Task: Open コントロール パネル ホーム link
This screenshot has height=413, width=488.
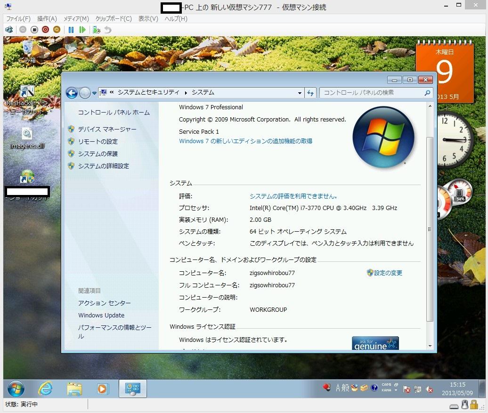Action: click(114, 113)
